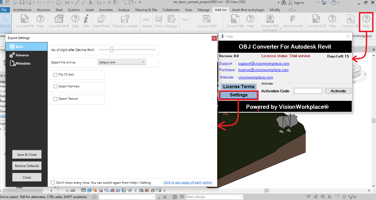Click the Launch WSM icon
Viewport: 376px width, 200px height.
tap(206, 19)
